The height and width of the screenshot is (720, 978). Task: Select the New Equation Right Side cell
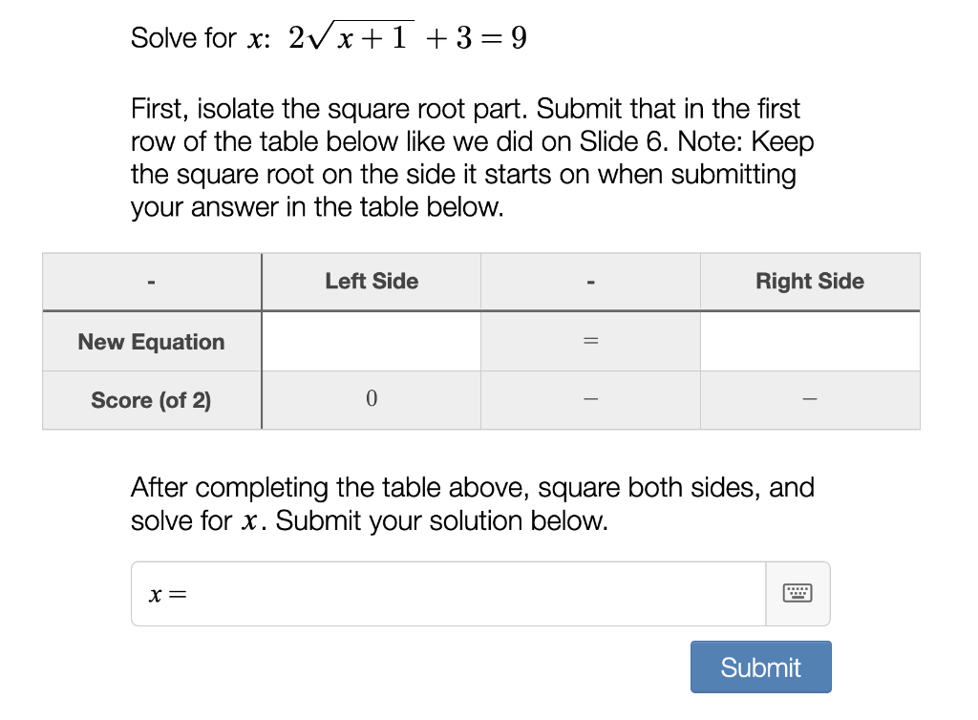[x=810, y=341]
